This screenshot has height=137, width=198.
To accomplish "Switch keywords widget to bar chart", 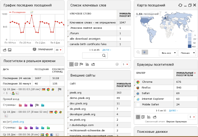I will [87, 64].
